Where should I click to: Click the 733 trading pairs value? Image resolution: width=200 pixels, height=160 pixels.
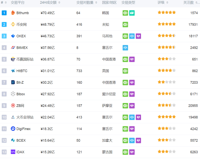tap(79, 71)
